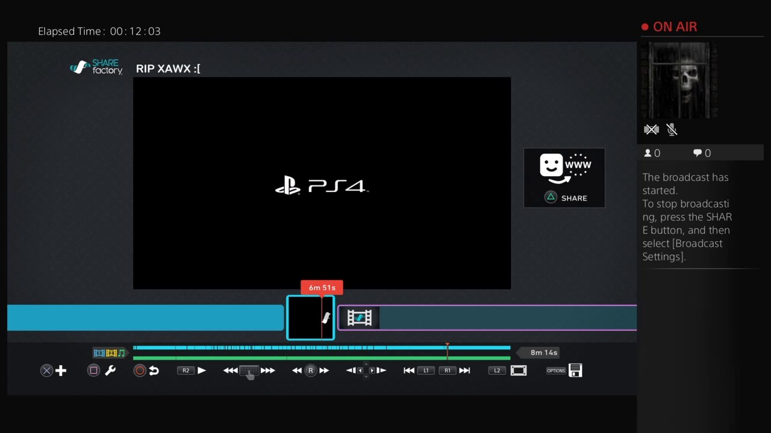The height and width of the screenshot is (433, 771).
Task: Open the wrench edit tools icon
Action: [x=110, y=370]
